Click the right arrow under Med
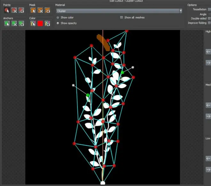The height and width of the screenshot is (186, 211). point(208,116)
